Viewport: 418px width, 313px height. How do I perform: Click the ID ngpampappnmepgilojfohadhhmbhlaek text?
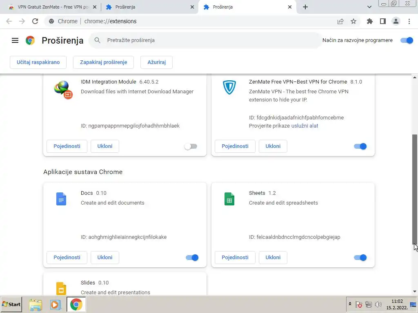[x=130, y=126]
